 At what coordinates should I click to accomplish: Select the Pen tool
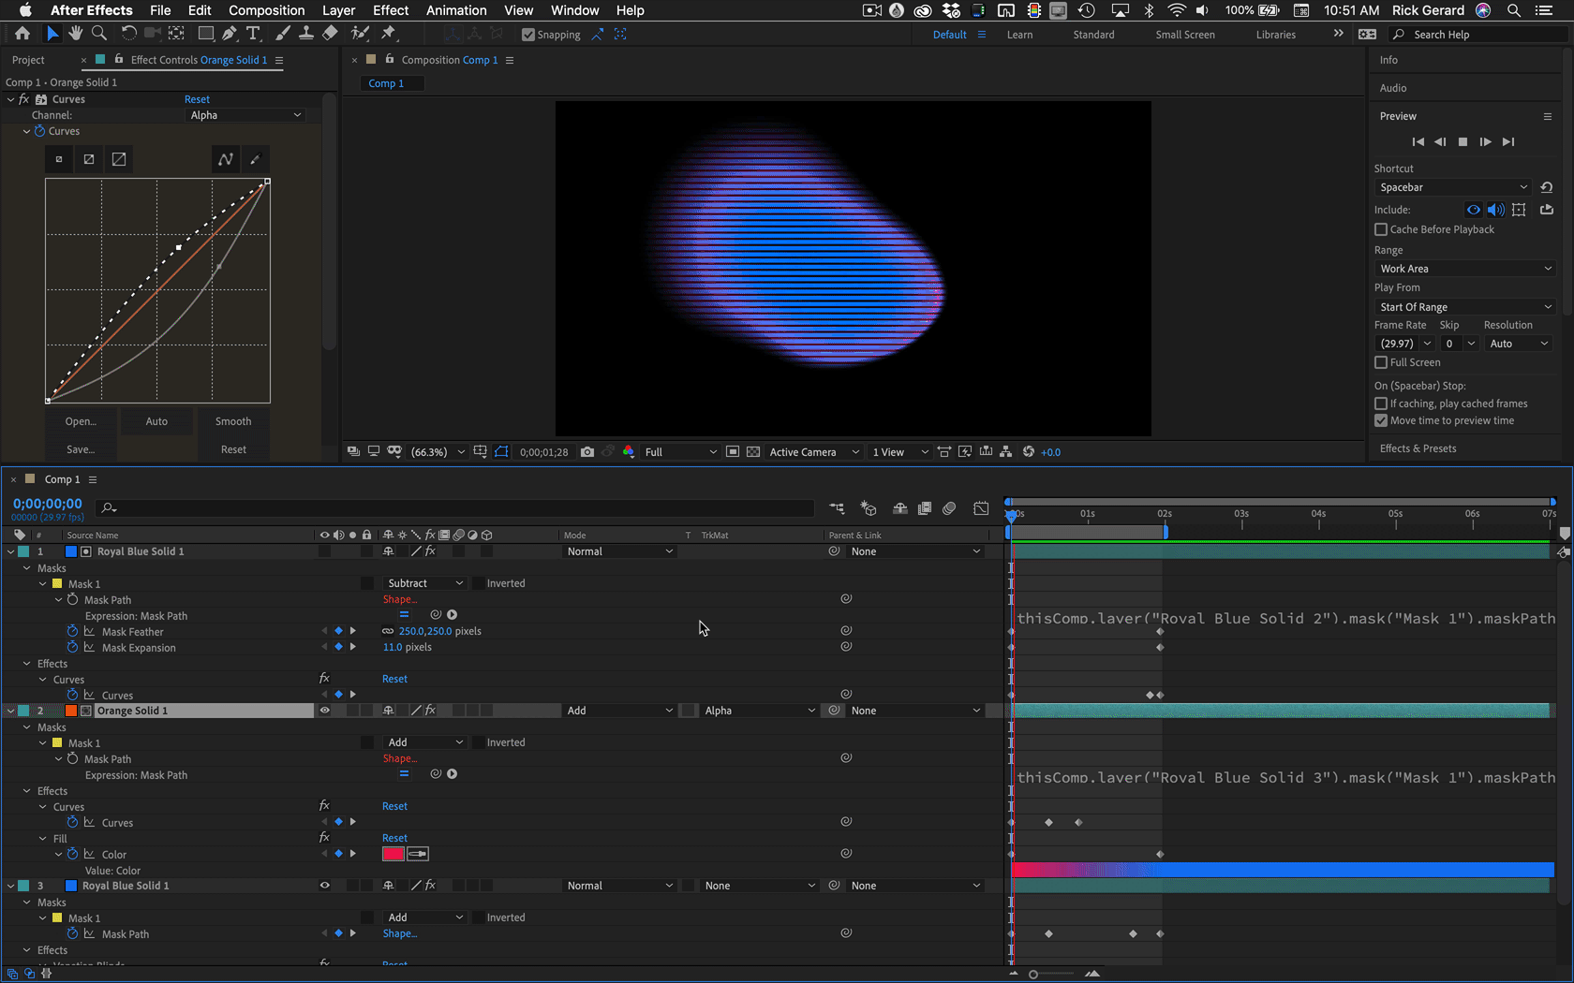pos(230,34)
